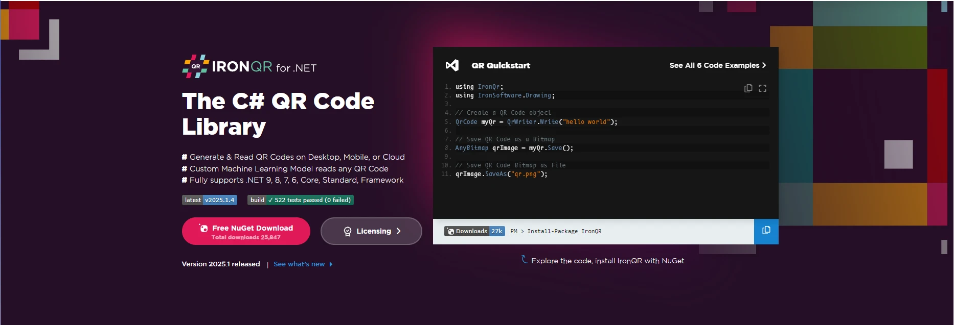Screen dimensions: 954x325
Task: Click the award ribbon icon in Licensing
Action: pos(348,231)
